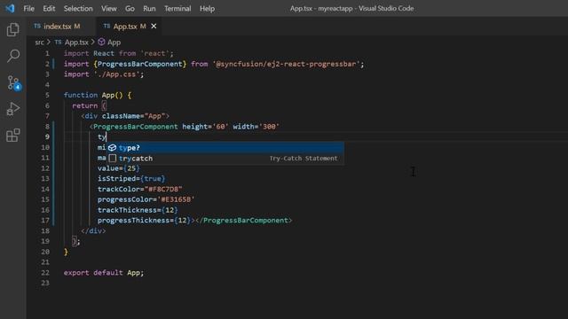The image size is (568, 319).
Task: Select the trycatch snippet suggestion
Action: point(225,158)
